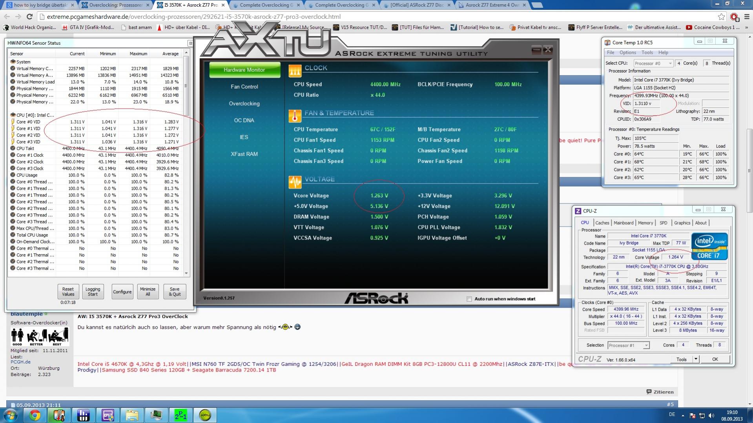Click the Intel Core i7 logo in CPU-Z
The width and height of the screenshot is (753, 423).
tap(709, 246)
